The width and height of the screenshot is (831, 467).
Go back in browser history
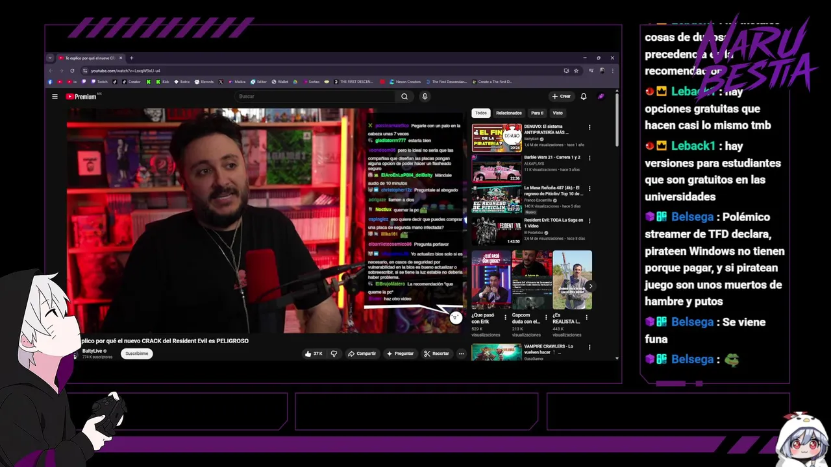coord(51,71)
